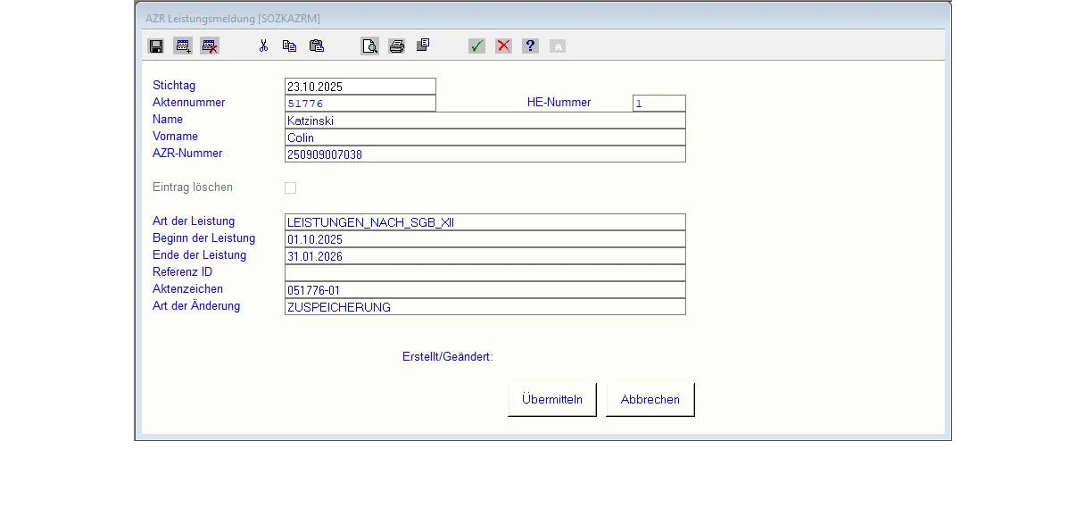Click the Save floppy disk icon
Image resolution: width=1085 pixels, height=508 pixels.
[156, 46]
